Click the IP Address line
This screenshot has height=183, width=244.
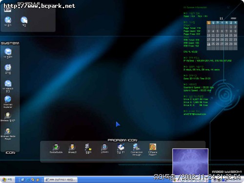point(207,61)
